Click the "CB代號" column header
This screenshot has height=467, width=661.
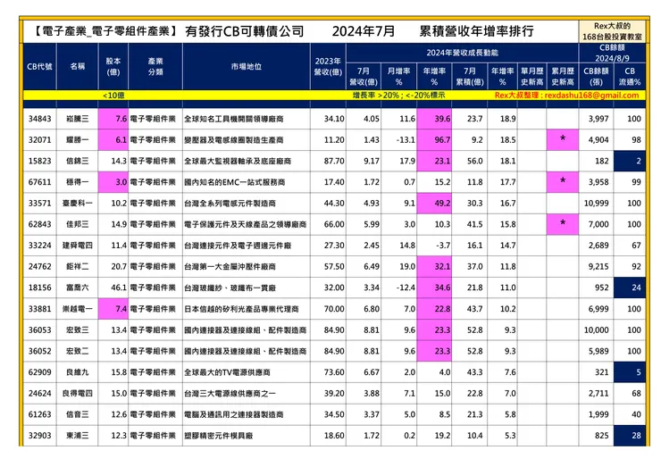[39, 67]
